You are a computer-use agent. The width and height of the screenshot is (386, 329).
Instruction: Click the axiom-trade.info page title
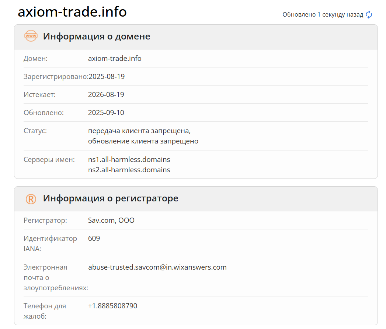coord(72,12)
